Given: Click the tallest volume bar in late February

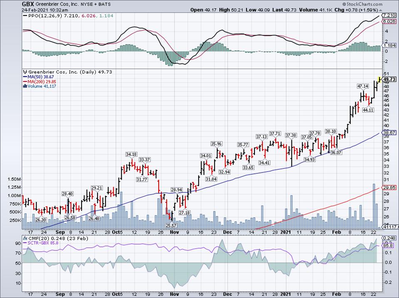Looking at the screenshot, I should point(374,207).
